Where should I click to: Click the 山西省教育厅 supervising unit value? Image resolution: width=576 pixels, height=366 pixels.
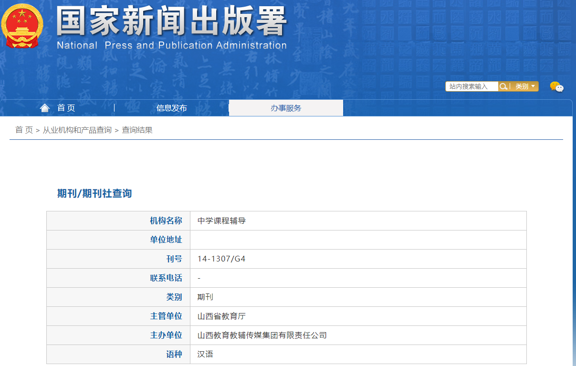tap(221, 316)
